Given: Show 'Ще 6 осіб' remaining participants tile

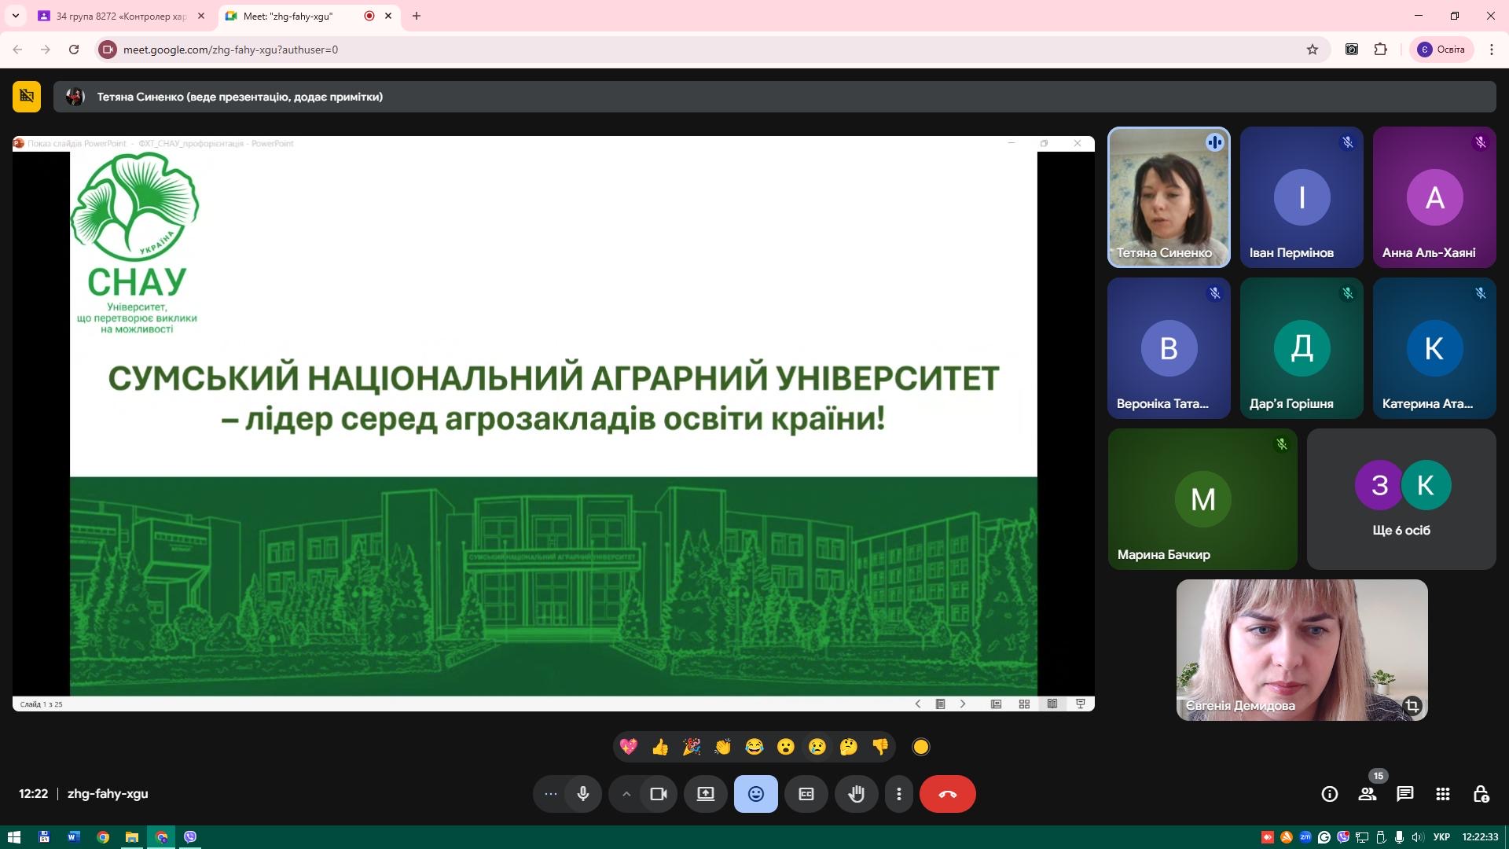Looking at the screenshot, I should 1401,499.
